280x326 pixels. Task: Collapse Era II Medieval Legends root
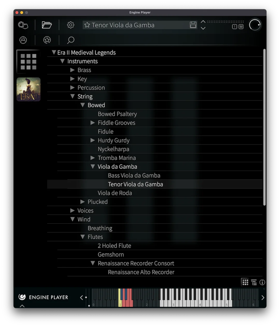pyautogui.click(x=54, y=52)
